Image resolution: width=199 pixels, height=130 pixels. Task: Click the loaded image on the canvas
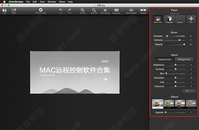(x=75, y=72)
